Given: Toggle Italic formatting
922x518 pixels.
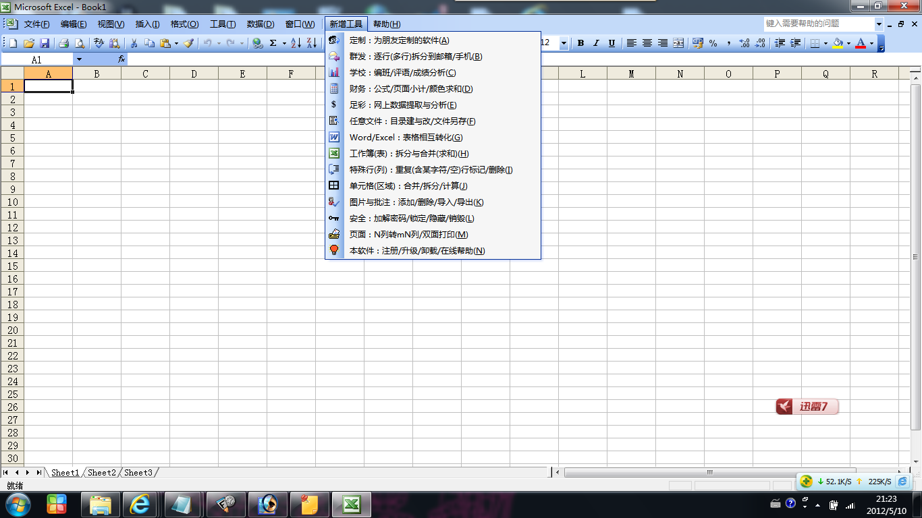Looking at the screenshot, I should click(x=596, y=43).
